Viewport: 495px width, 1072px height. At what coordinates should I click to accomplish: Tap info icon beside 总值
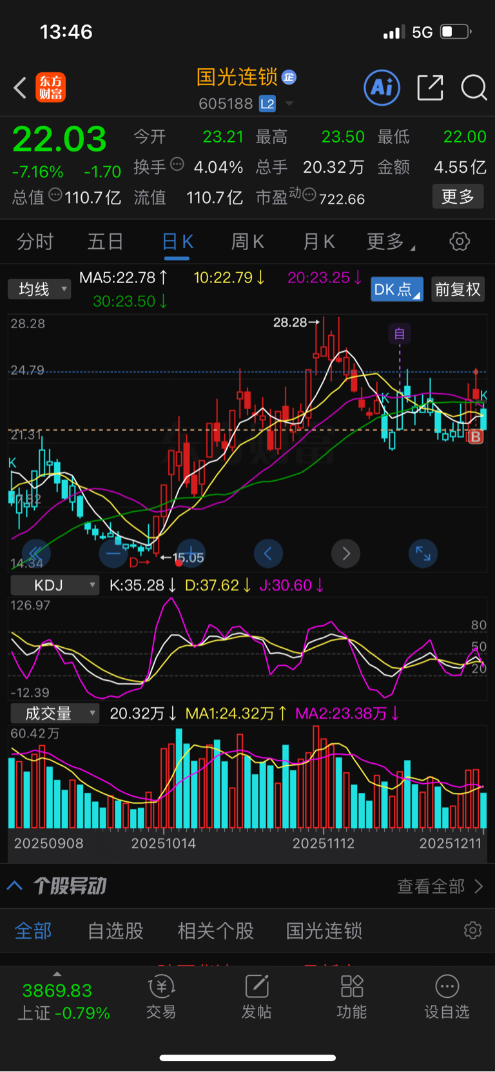click(55, 194)
